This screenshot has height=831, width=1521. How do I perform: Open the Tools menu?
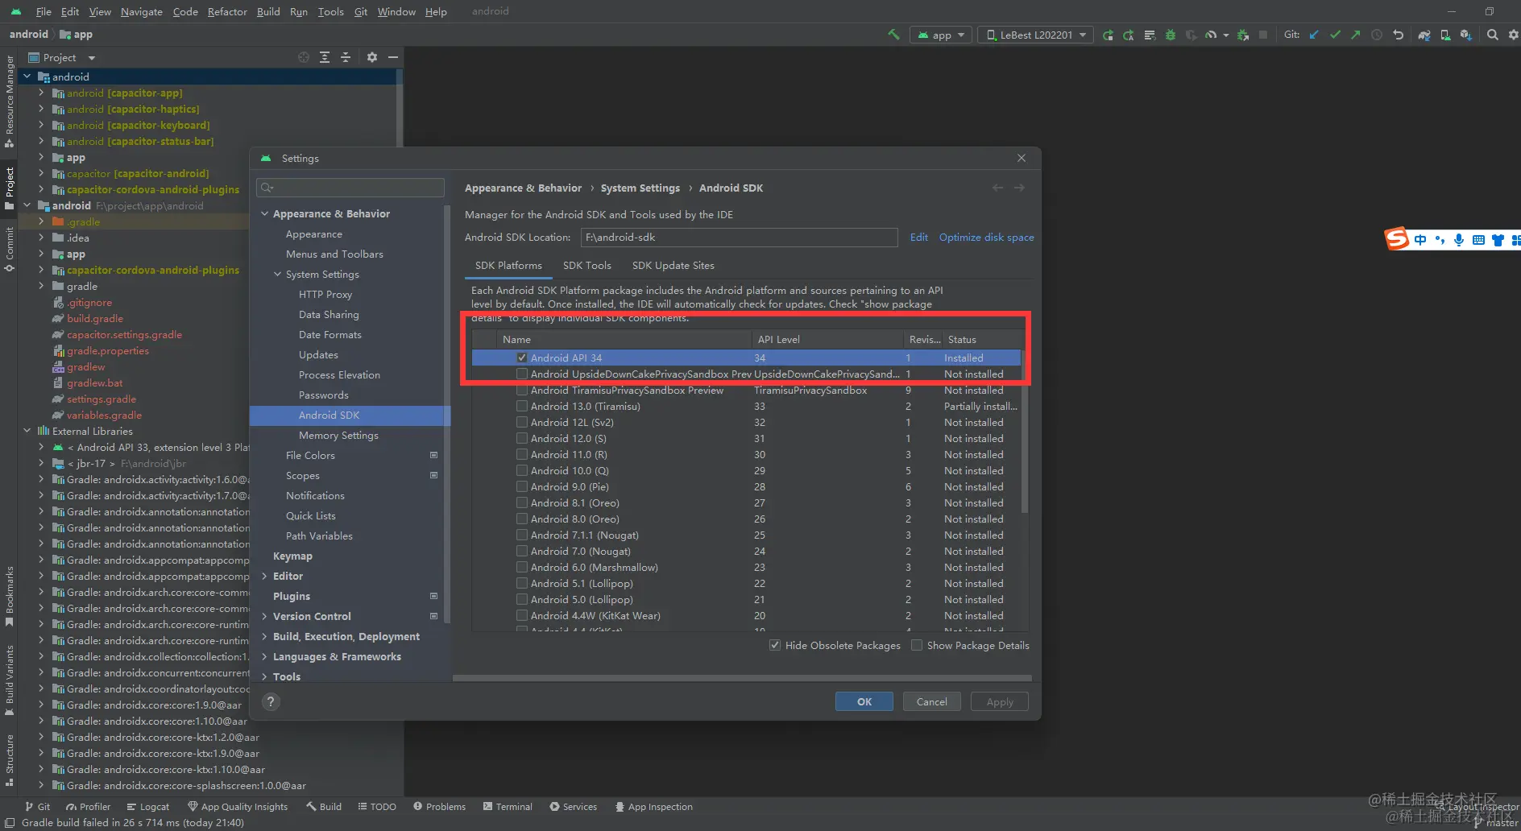tap(330, 11)
